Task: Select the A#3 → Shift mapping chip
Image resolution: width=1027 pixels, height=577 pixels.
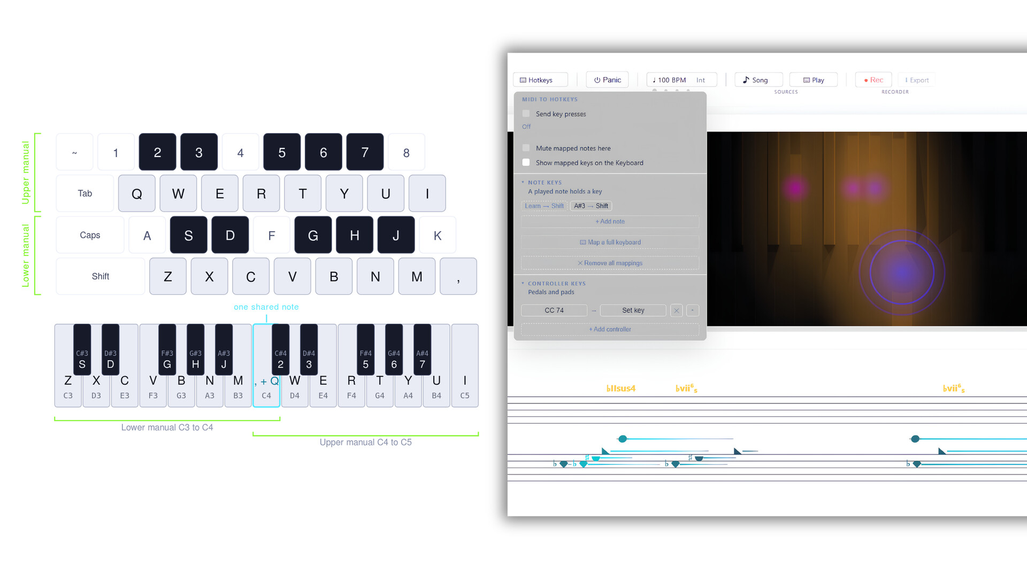Action: (x=591, y=206)
